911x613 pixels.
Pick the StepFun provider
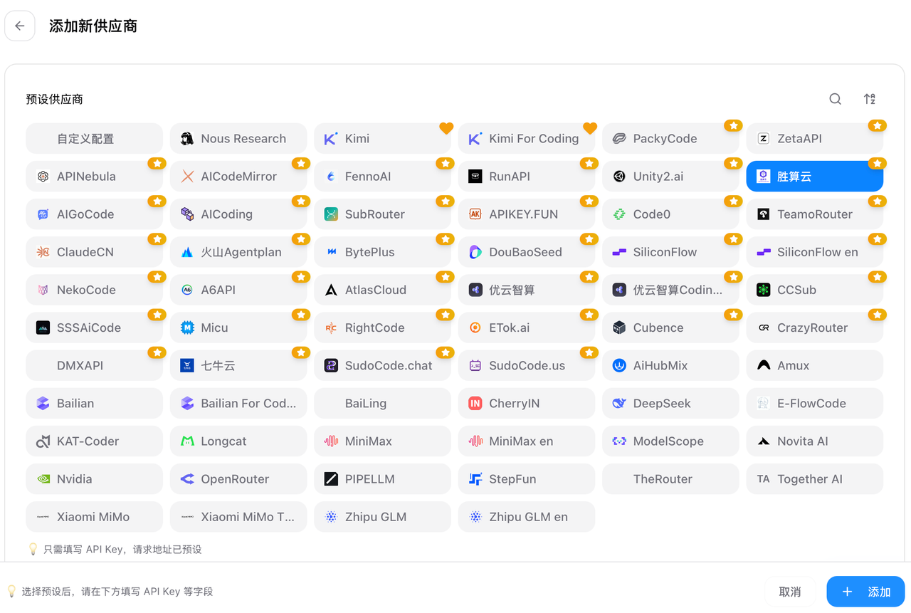[527, 479]
